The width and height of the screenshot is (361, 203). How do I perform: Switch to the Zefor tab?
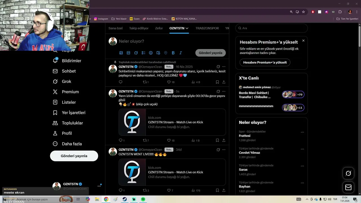(159, 28)
